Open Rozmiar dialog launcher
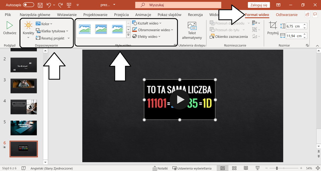321x171 pixels. click(x=307, y=45)
